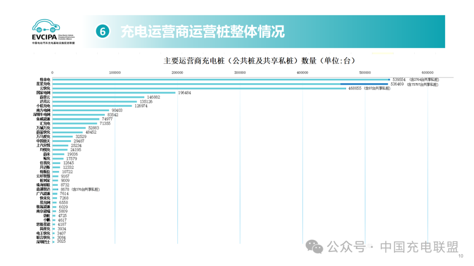Screen dimensions: 474x266
Task: Click the dark blue segment of 星星充电 bar
Action: tap(364, 84)
